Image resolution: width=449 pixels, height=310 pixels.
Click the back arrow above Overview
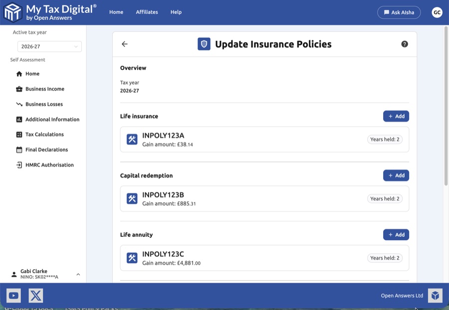coord(124,44)
